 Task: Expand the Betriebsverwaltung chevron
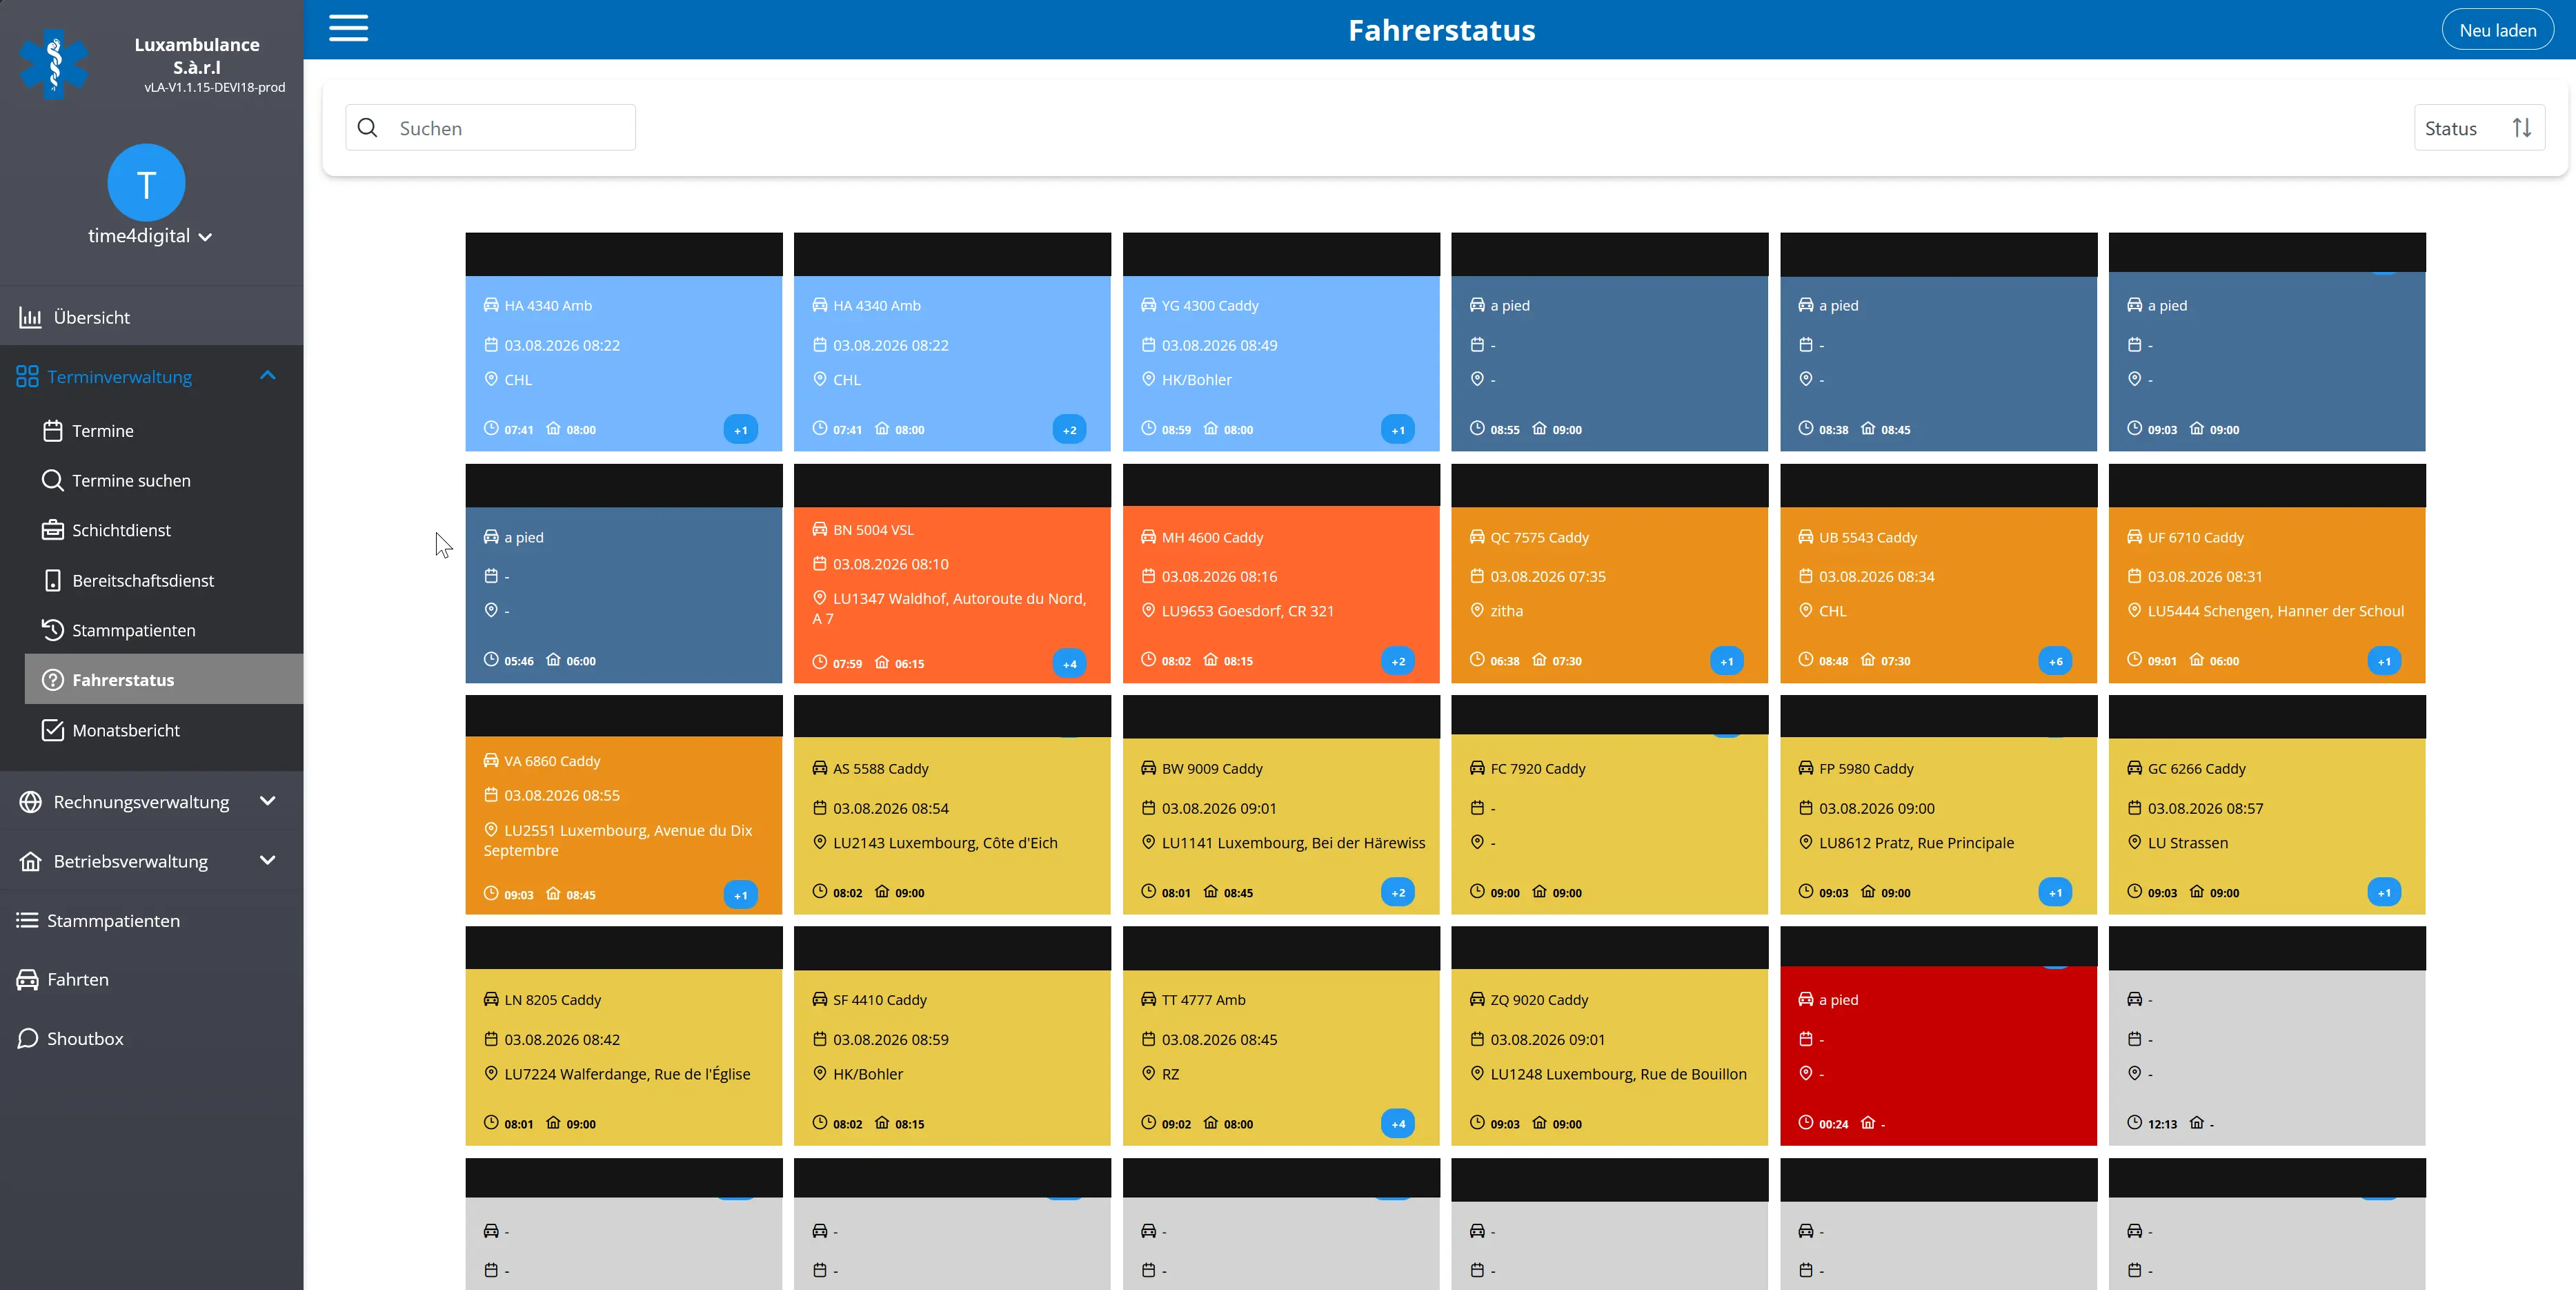[x=267, y=860]
